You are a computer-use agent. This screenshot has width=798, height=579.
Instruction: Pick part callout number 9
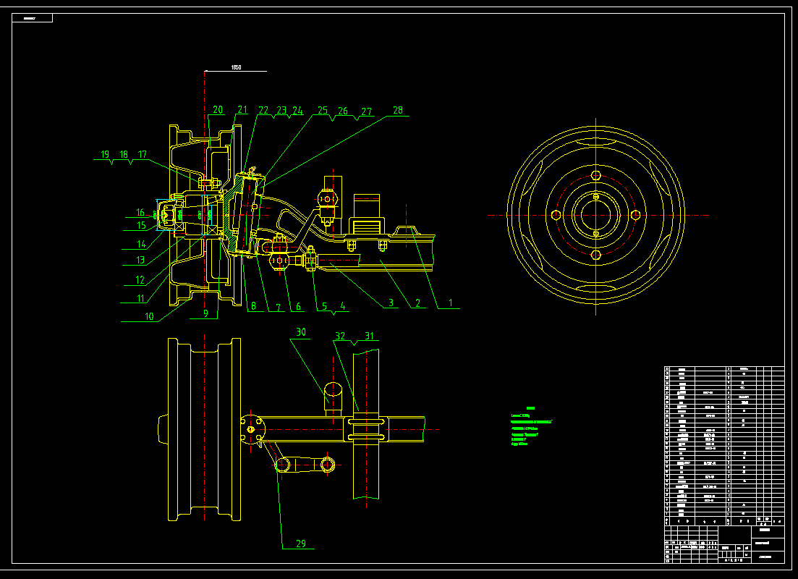(x=205, y=313)
